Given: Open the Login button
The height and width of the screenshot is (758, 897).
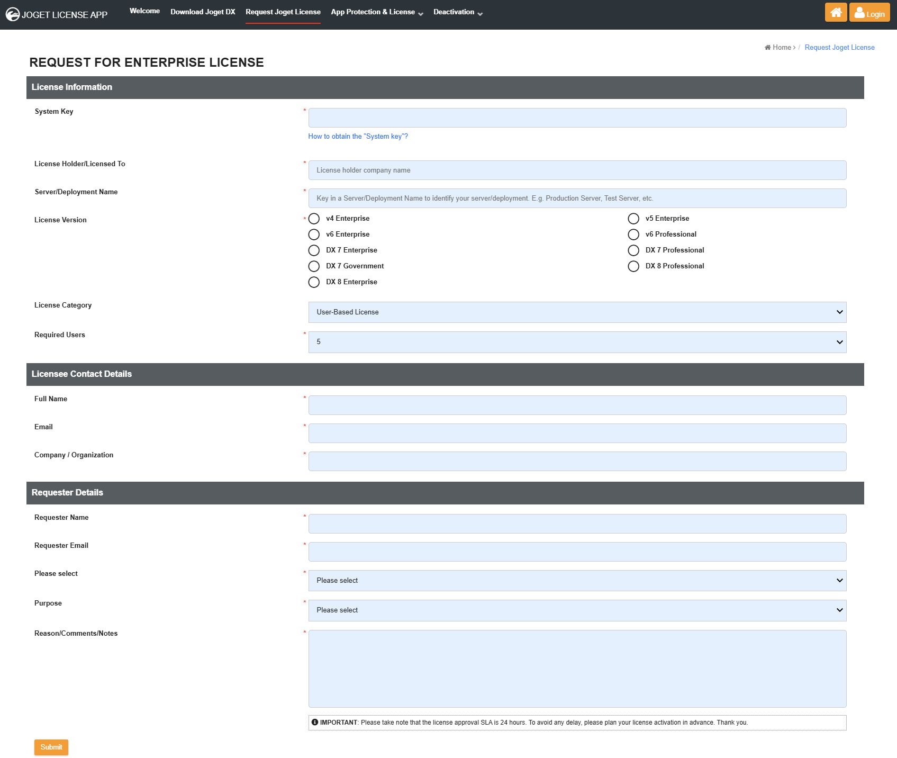Looking at the screenshot, I should click(x=869, y=12).
